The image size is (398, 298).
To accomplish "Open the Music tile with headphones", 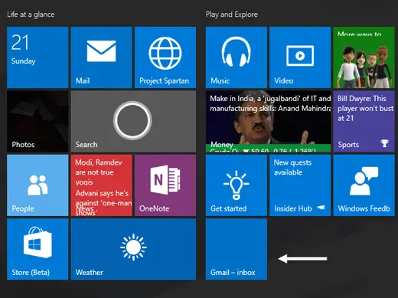I will (237, 57).
